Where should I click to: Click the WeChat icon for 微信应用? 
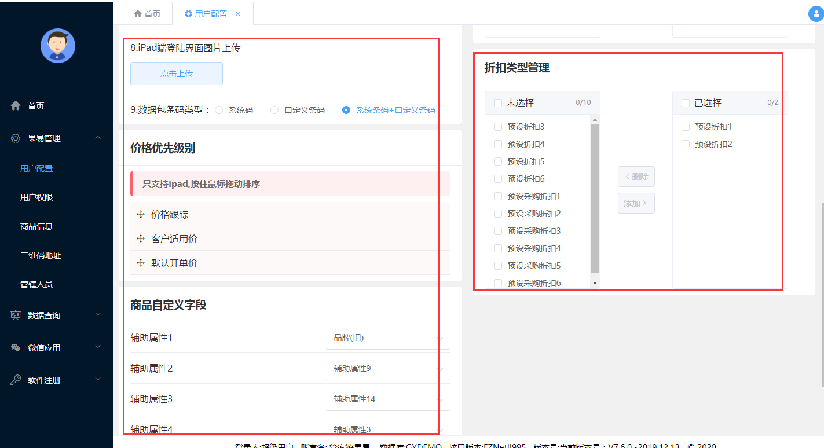16,348
